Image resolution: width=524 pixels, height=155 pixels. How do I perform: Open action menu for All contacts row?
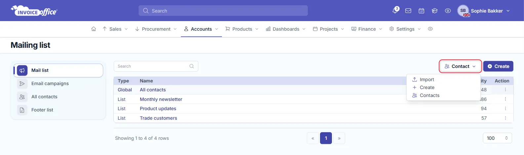[x=505, y=90]
